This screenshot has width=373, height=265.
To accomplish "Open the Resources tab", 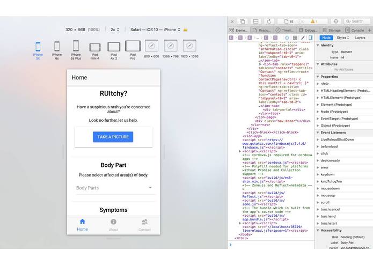I will (x=262, y=30).
